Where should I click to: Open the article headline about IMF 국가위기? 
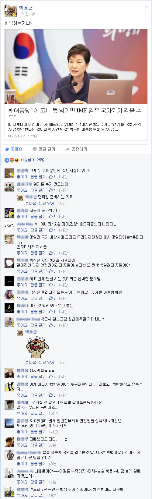pyautogui.click(x=75, y=114)
